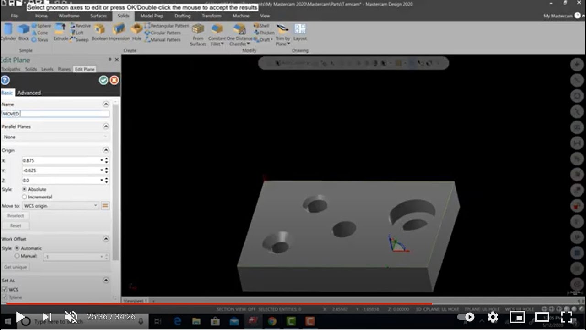Image resolution: width=586 pixels, height=330 pixels.
Task: Choose the Loft tool
Action: pos(77,33)
